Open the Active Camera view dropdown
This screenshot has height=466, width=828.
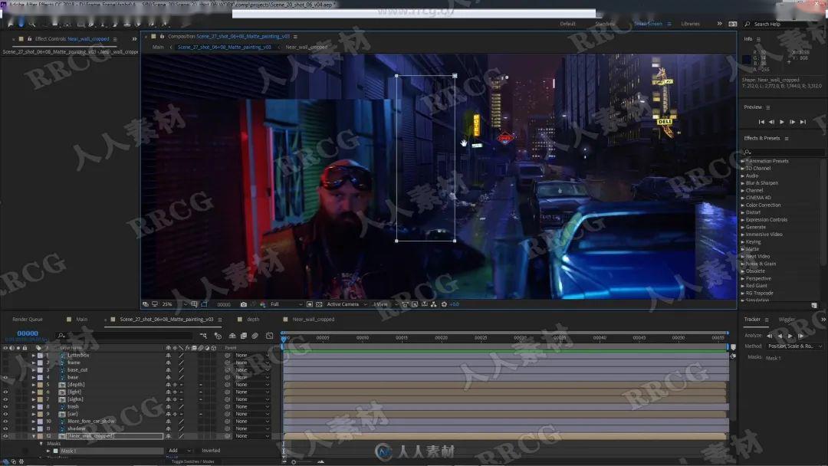347,304
